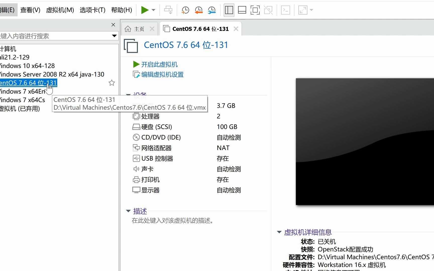This screenshot has height=271, width=434.
Task: Click the description field 在此处键入对该虚拟机的描述
Action: pos(173,221)
